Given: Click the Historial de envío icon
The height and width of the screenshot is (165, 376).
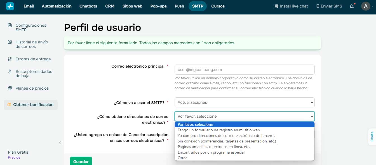Looking at the screenshot, I should (10, 42).
